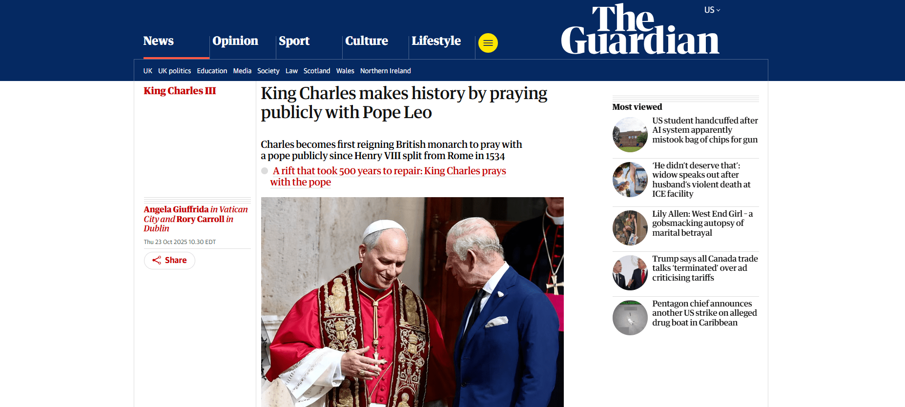Image resolution: width=905 pixels, height=407 pixels.
Task: Open the US edition dropdown
Action: [x=712, y=10]
